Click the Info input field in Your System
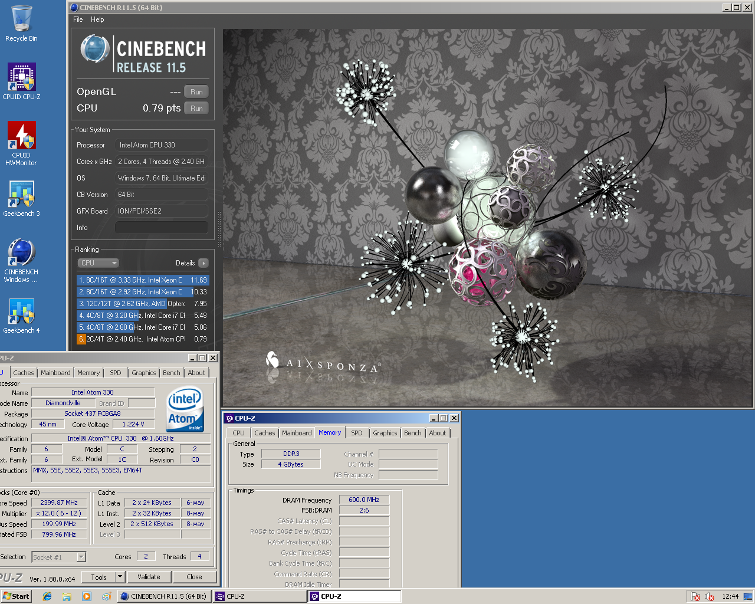 click(161, 228)
